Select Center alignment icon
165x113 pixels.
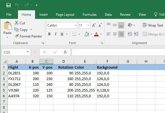pos(115,34)
